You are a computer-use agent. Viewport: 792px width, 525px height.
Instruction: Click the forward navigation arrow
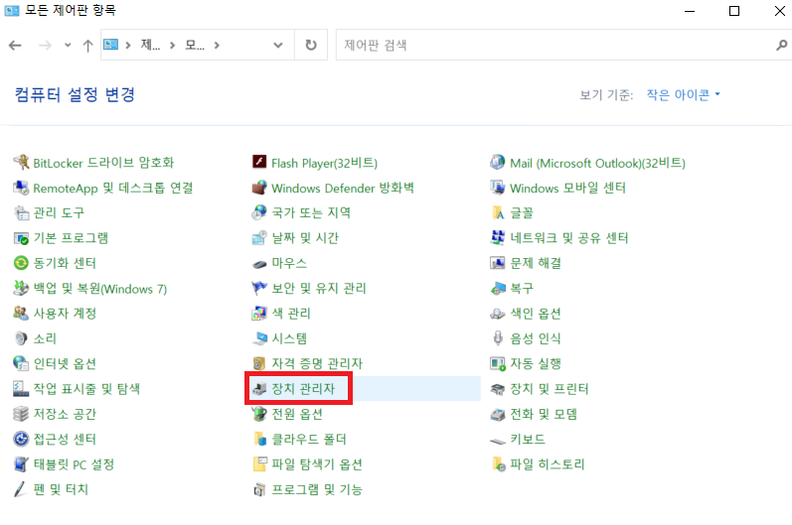[45, 46]
